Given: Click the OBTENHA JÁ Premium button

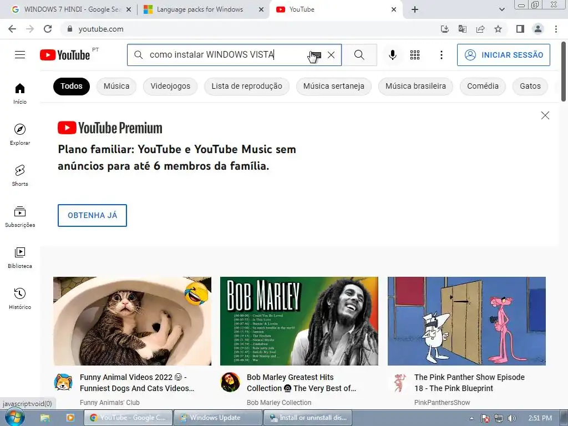Looking at the screenshot, I should pos(93,216).
